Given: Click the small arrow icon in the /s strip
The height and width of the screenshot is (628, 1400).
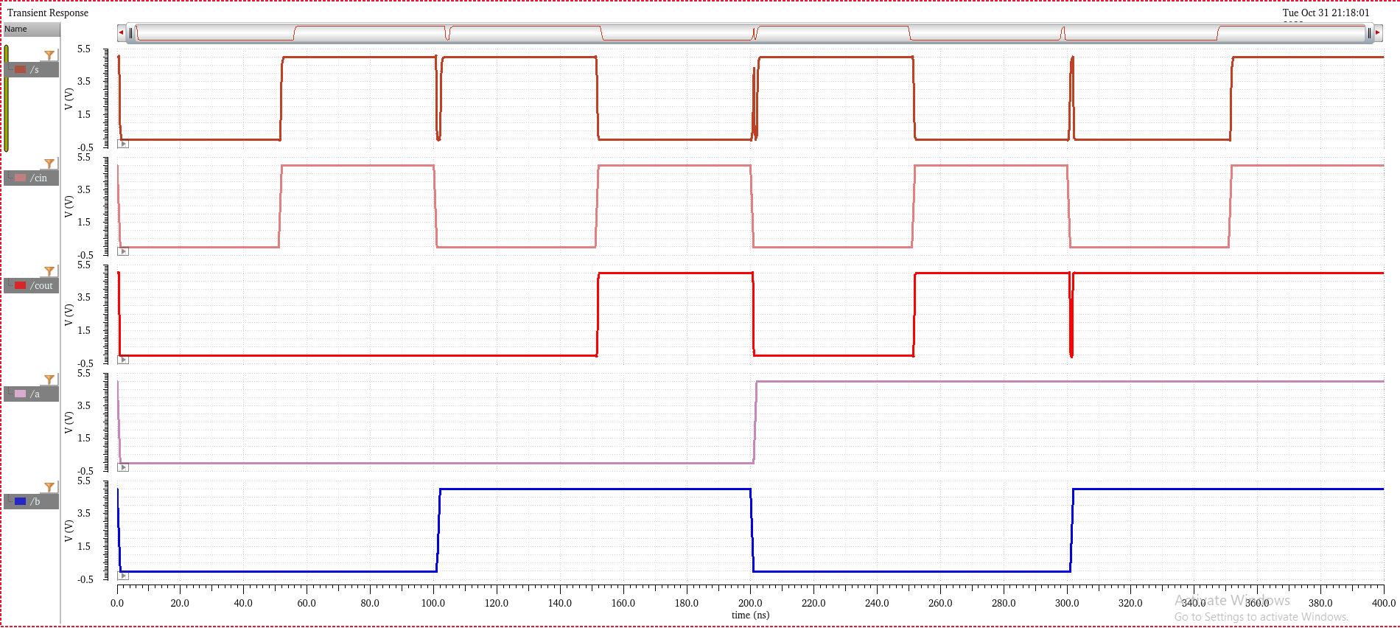Looking at the screenshot, I should (123, 144).
